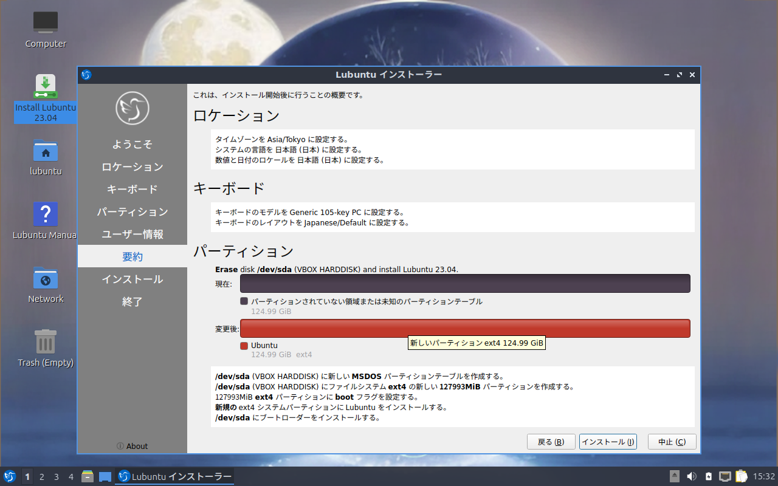Switch to workspace 4 in pager
This screenshot has width=778, height=486.
coord(71,477)
